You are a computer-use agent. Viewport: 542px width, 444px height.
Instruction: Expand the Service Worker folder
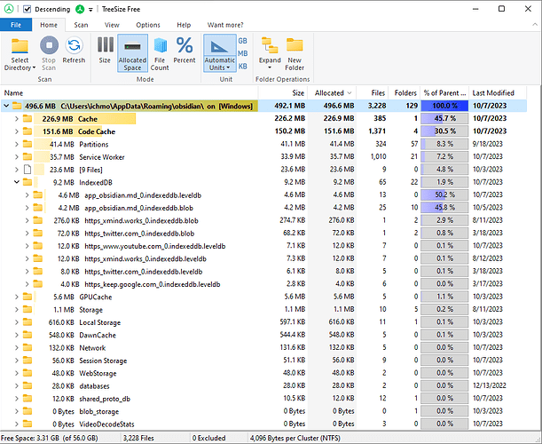(16, 157)
